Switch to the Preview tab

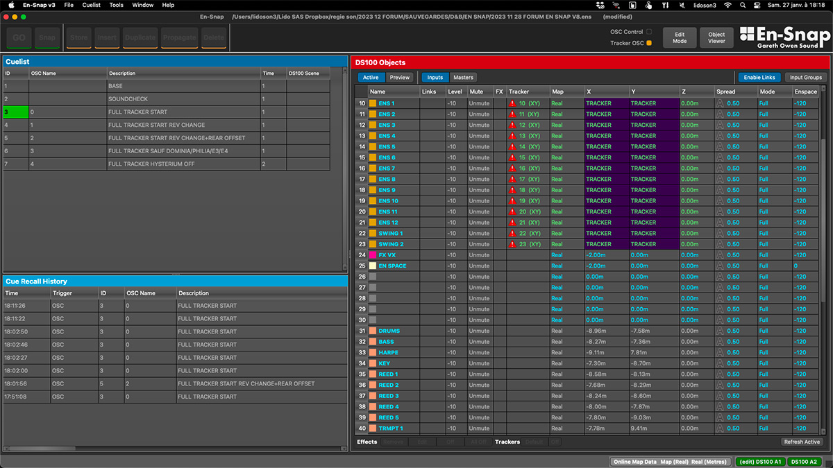click(399, 78)
